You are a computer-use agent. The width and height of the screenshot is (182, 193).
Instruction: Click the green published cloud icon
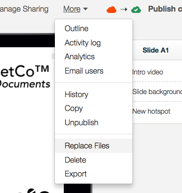(136, 10)
